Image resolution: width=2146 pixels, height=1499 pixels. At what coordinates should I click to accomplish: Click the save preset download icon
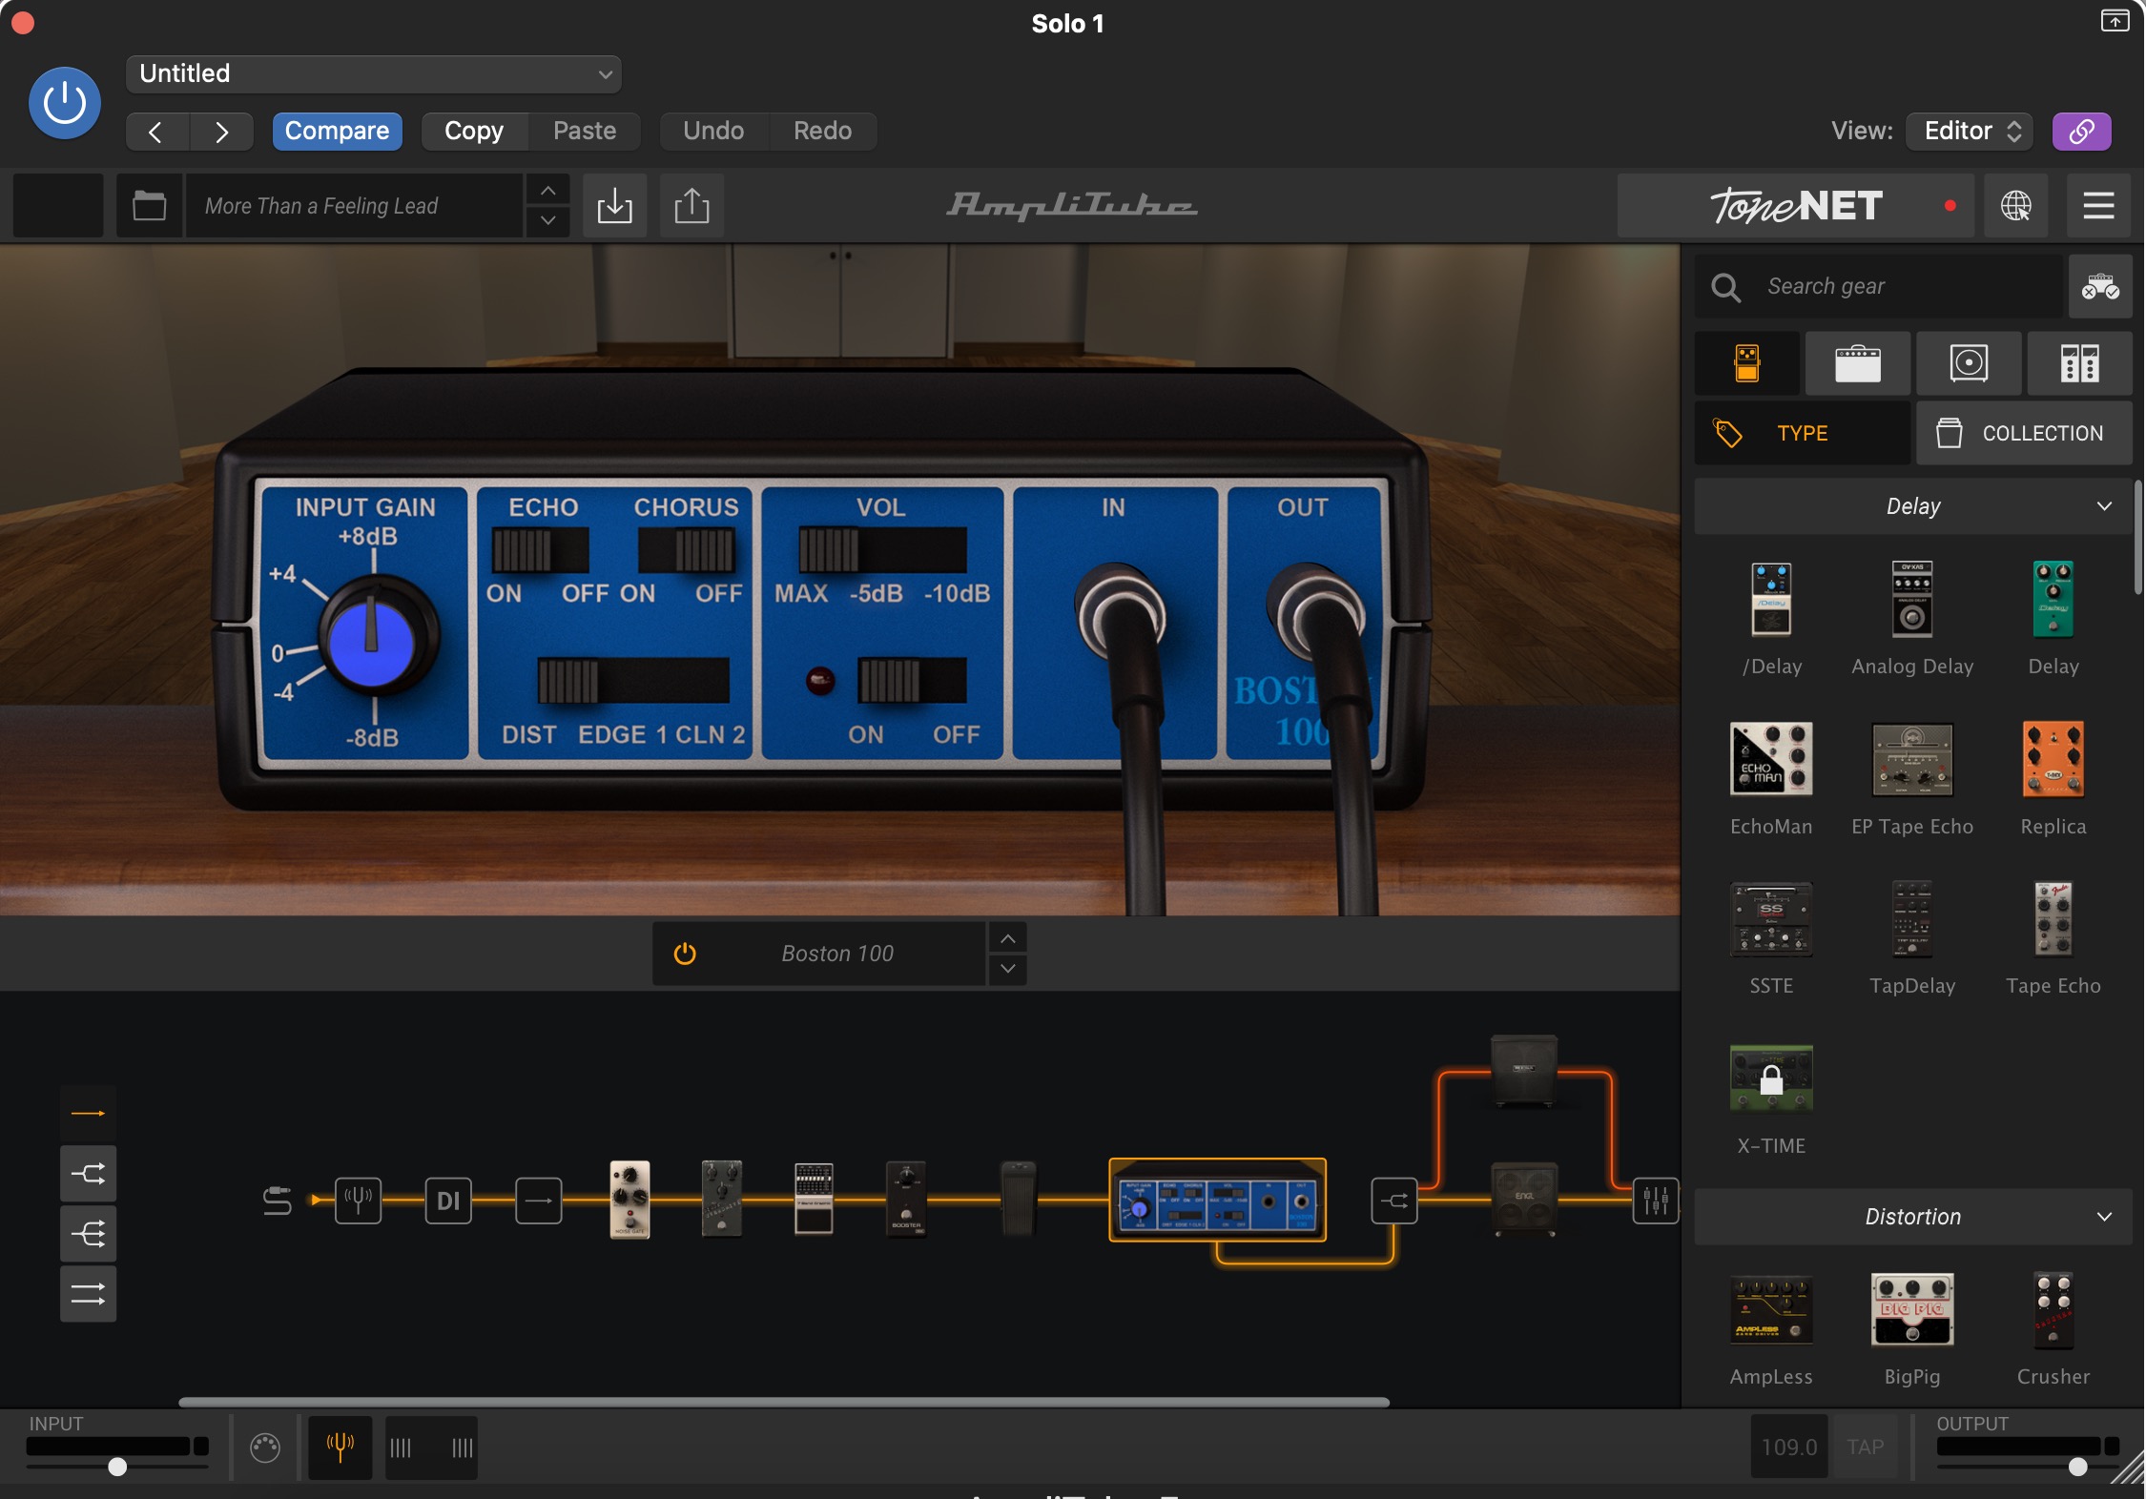(x=614, y=205)
